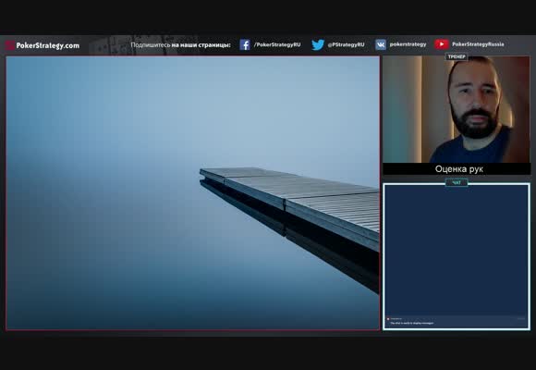Click the YouTube play icon
536x370 pixels.
(442, 44)
